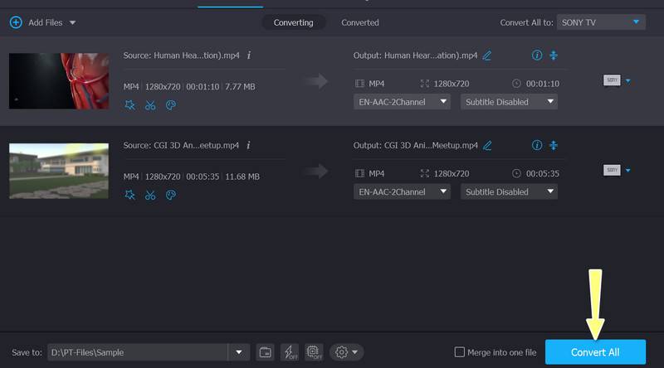This screenshot has height=368, width=664.
Task: Open the Add Files dropdown arrow
Action: 73,22
